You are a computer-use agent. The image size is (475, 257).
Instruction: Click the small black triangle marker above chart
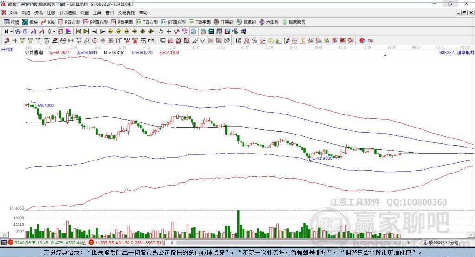(385, 56)
